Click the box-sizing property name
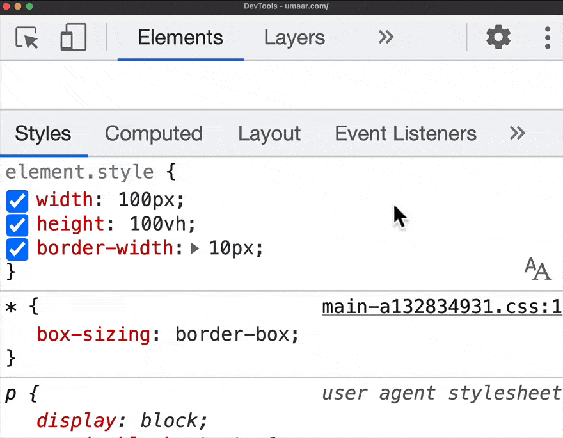563x438 pixels. click(93, 334)
